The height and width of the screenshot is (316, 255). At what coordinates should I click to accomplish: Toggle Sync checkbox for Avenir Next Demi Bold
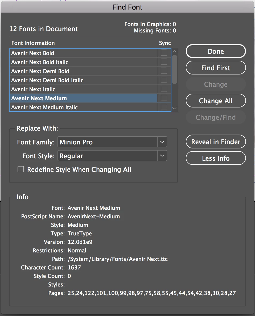coord(164,71)
